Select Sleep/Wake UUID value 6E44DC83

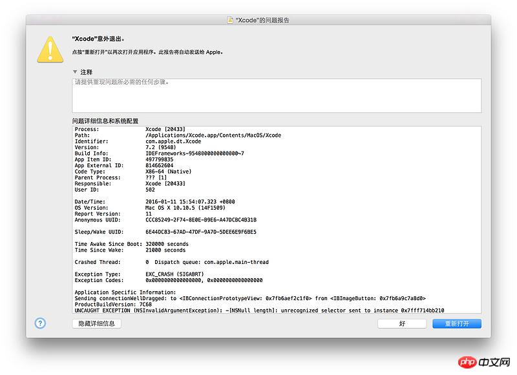point(201,232)
